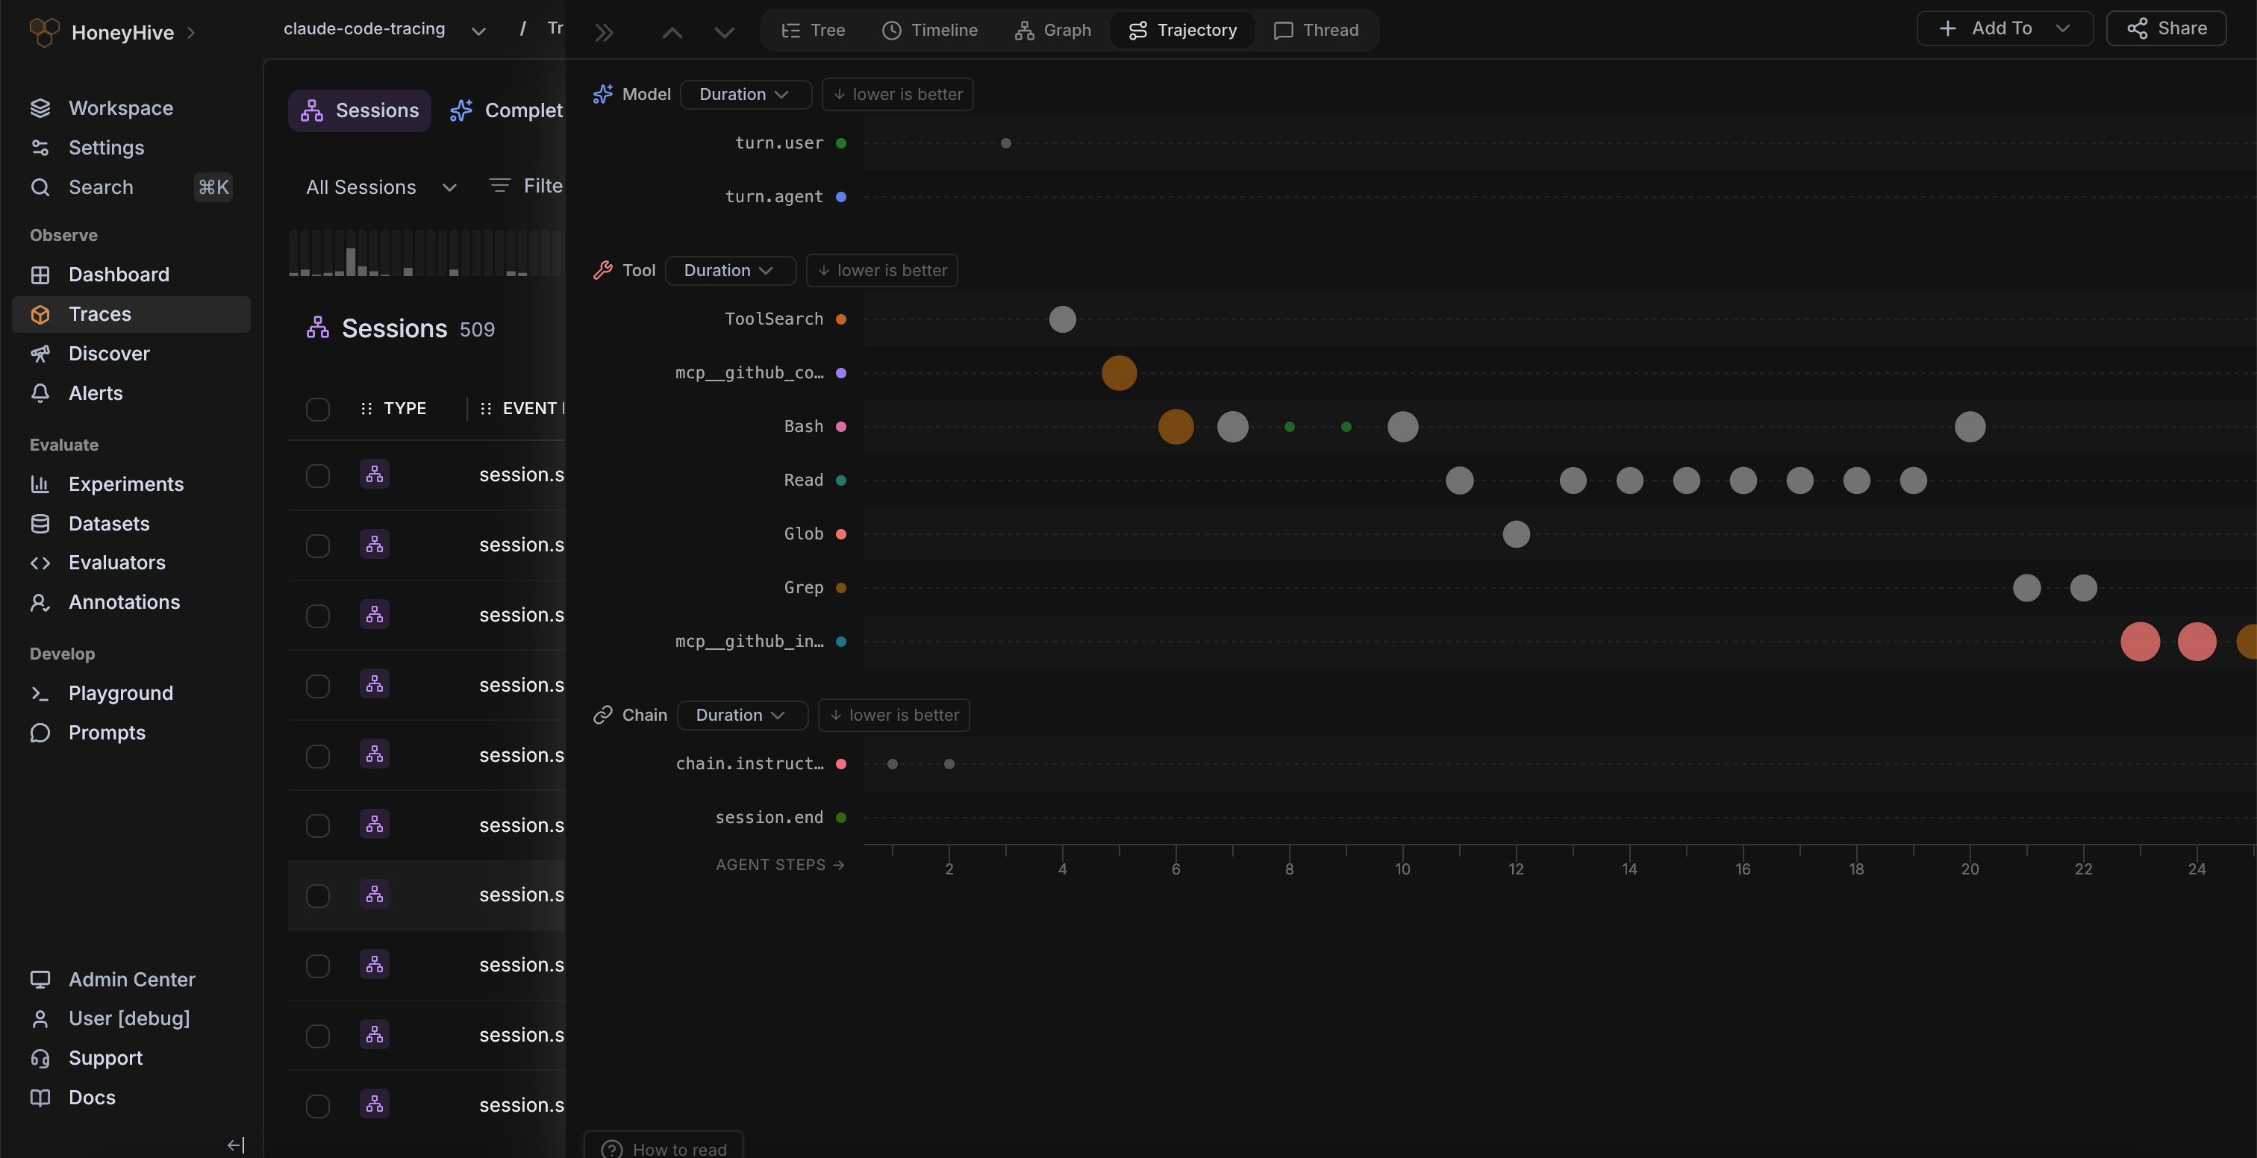Switch to the Graph view tab
This screenshot has width=2257, height=1158.
pos(1053,30)
